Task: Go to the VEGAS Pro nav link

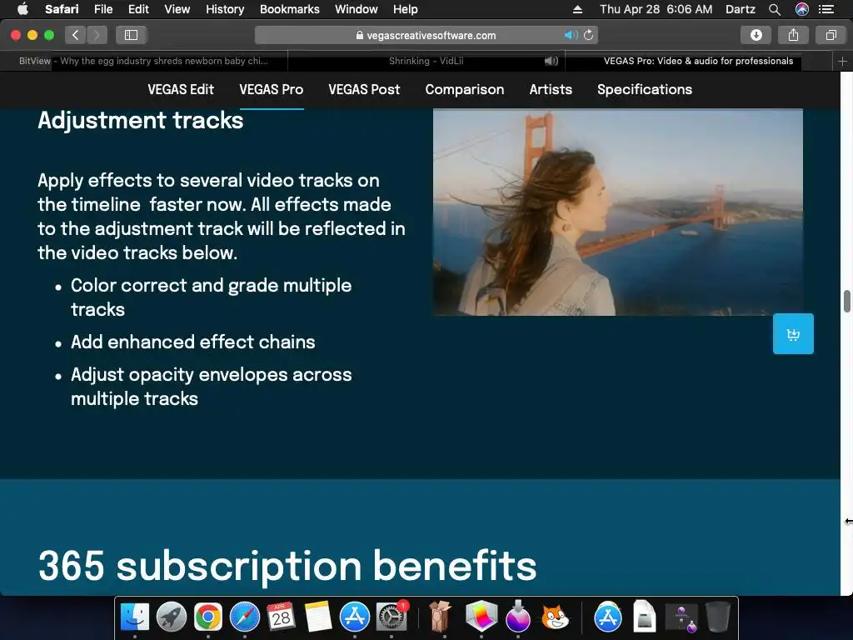Action: (272, 89)
